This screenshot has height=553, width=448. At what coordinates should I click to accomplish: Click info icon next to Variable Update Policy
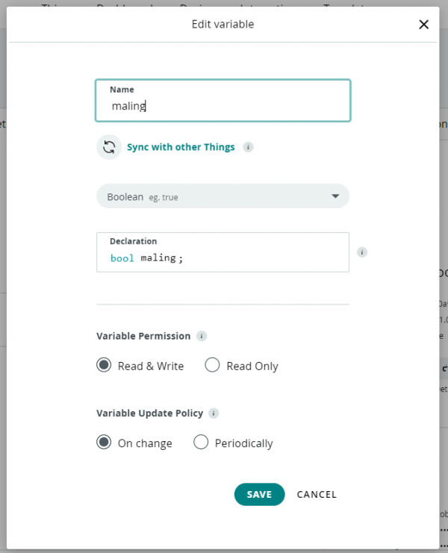coord(214,413)
